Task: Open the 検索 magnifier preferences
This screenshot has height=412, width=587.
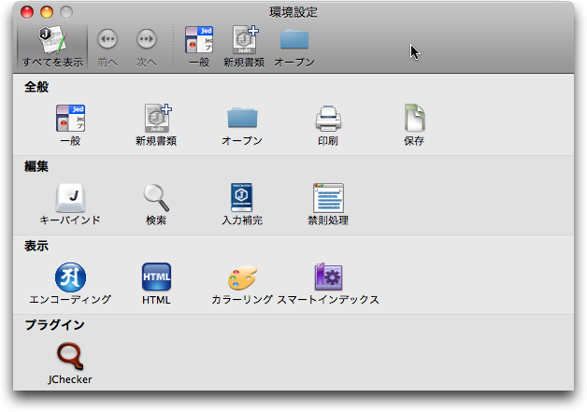Action: click(156, 205)
